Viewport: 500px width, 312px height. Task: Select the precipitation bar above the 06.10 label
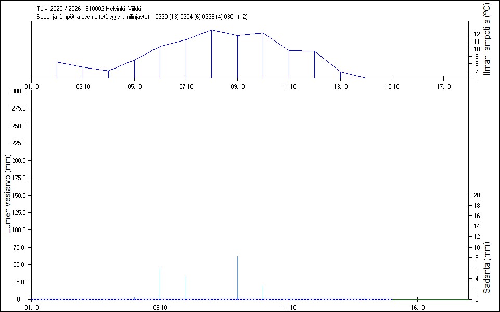tap(160, 283)
